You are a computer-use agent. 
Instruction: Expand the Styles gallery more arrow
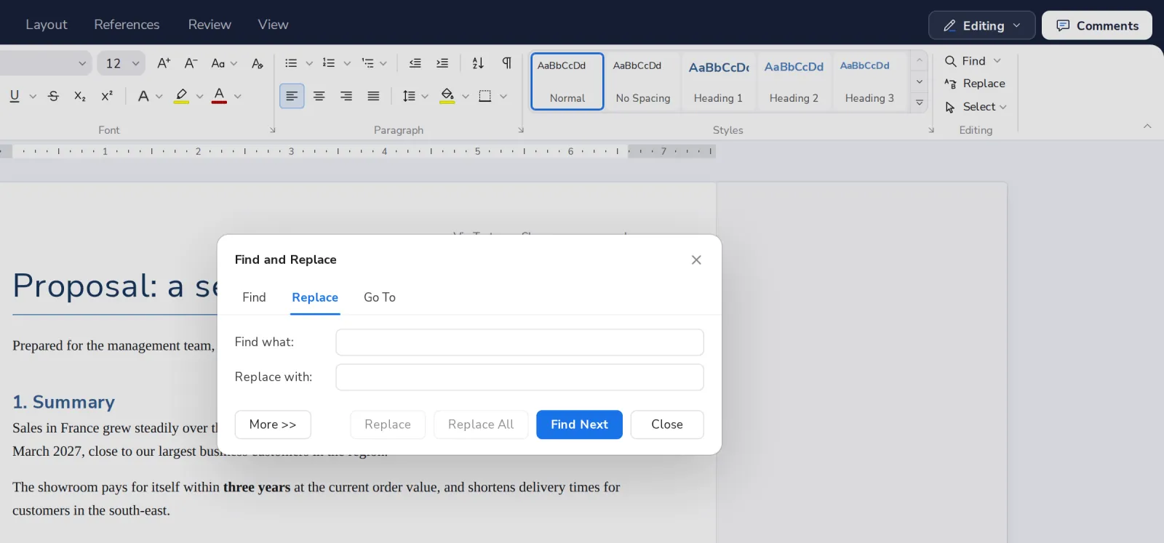[920, 103]
